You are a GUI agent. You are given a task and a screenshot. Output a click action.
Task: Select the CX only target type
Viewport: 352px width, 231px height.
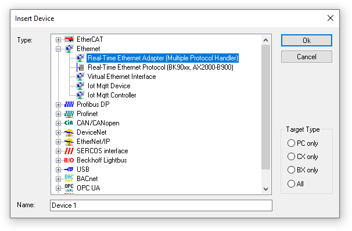(291, 156)
